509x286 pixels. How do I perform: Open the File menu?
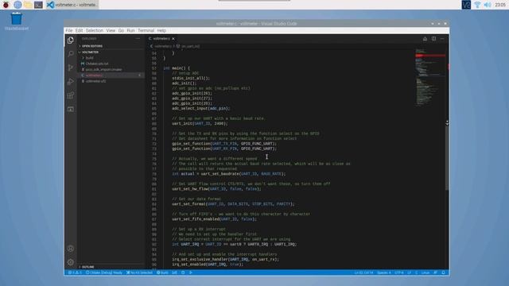coord(69,30)
